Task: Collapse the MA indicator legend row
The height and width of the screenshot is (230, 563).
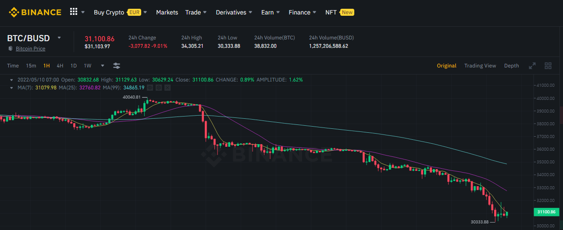Action: (12, 88)
